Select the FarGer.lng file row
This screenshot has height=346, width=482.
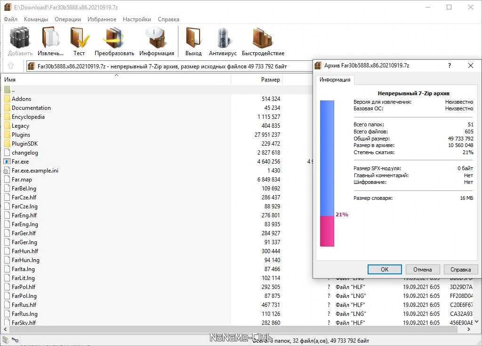pos(157,242)
